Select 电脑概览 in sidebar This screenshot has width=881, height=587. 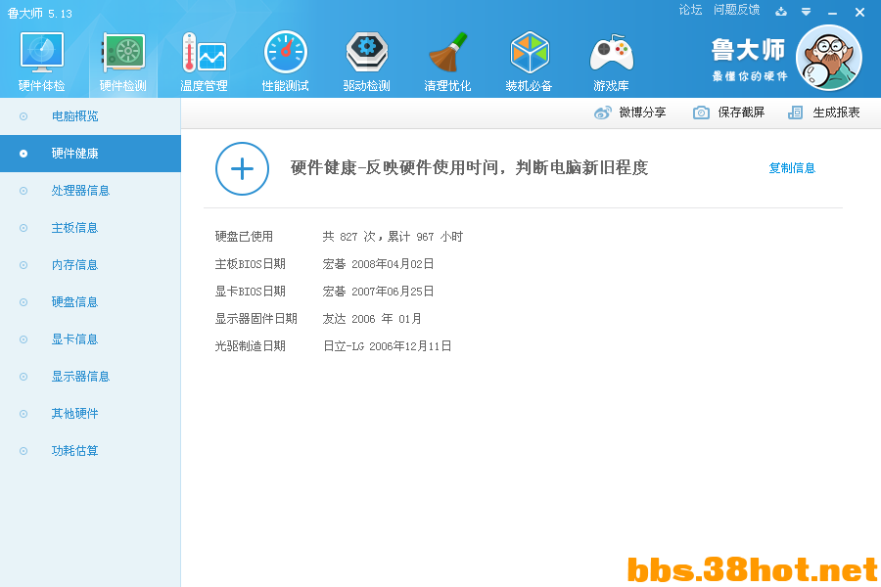(x=90, y=116)
